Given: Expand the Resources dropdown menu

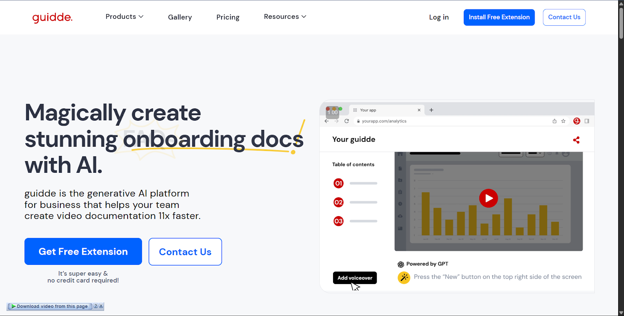Looking at the screenshot, I should (x=285, y=16).
